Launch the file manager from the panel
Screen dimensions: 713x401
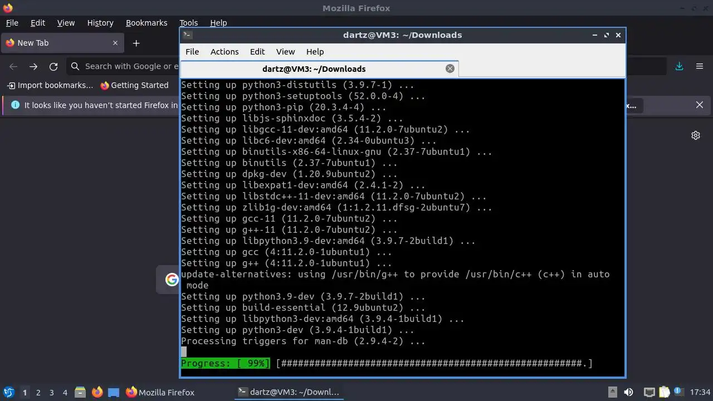point(80,392)
